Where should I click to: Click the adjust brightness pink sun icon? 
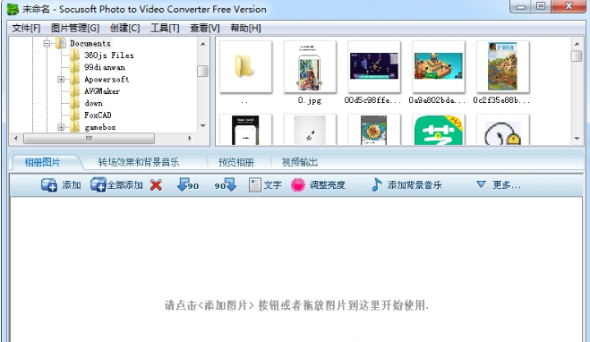coord(297,185)
